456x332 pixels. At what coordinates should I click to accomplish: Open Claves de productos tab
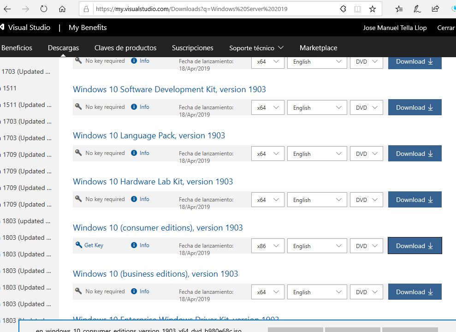(x=125, y=48)
